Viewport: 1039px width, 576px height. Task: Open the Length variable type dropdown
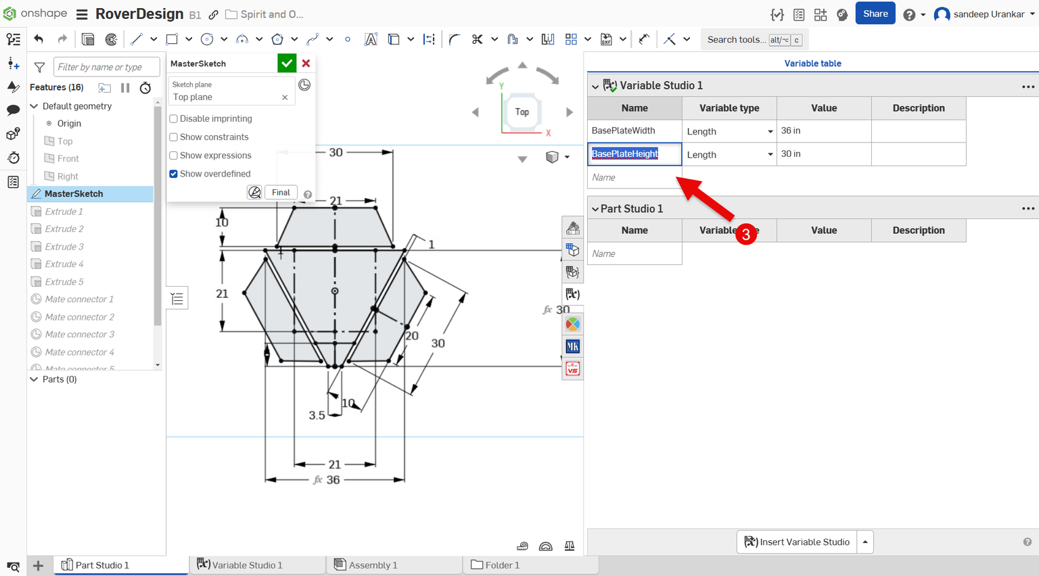click(x=770, y=154)
